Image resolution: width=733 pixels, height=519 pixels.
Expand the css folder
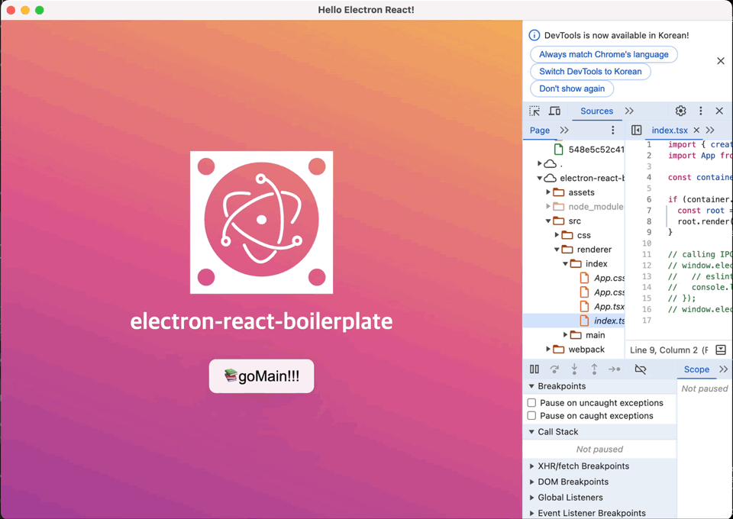click(x=557, y=235)
